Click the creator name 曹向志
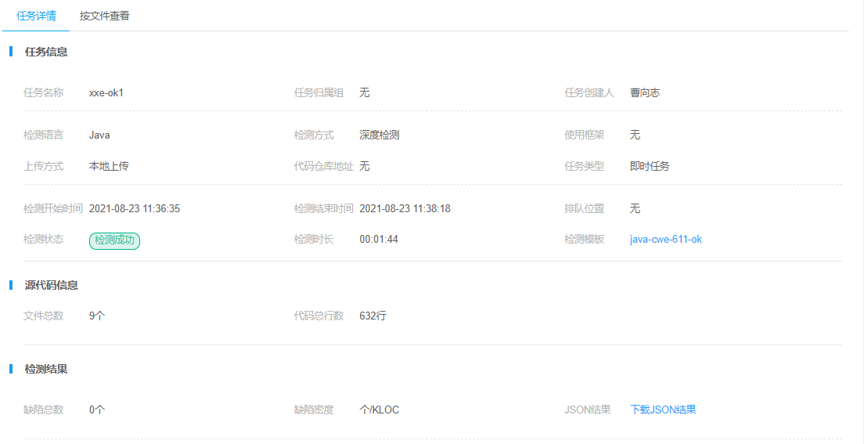 645,92
